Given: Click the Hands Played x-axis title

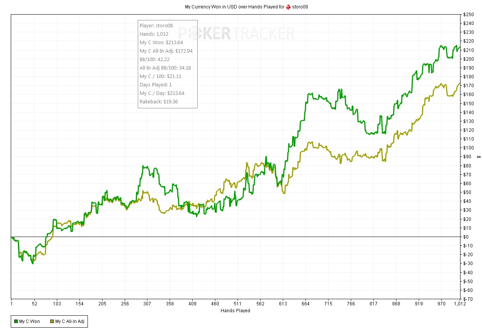Looking at the screenshot, I should 235,311.
